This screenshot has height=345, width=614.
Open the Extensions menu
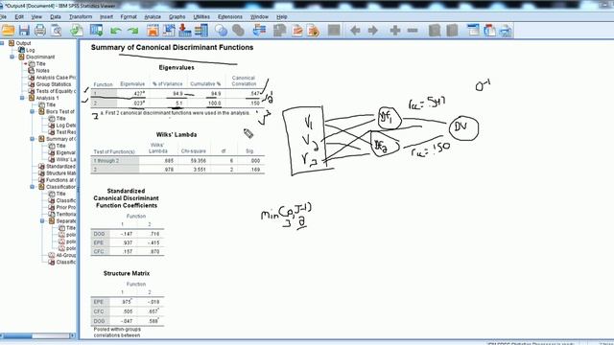230,17
